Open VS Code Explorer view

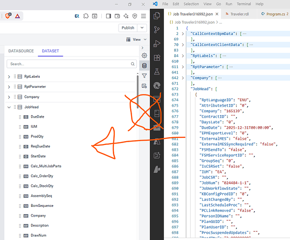tap(157, 16)
